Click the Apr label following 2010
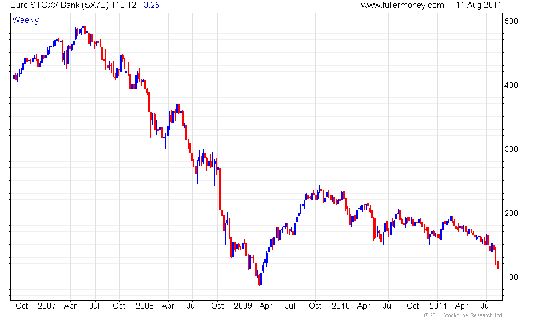Image resolution: width=549 pixels, height=320 pixels. pos(364,306)
